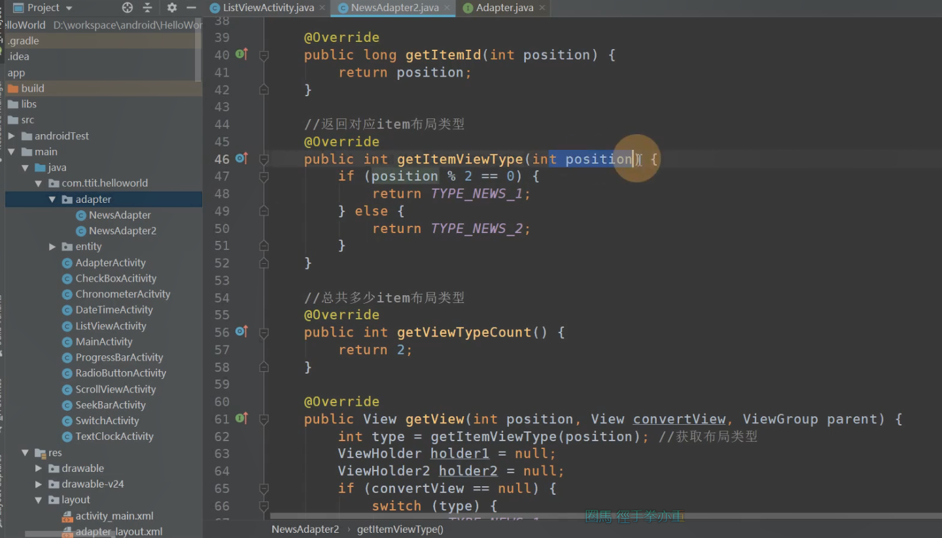Collapse the java folder arrow
This screenshot has width=942, height=538.
coord(26,168)
